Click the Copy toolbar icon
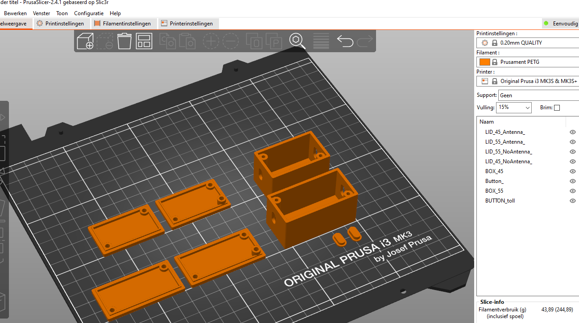 pos(168,41)
